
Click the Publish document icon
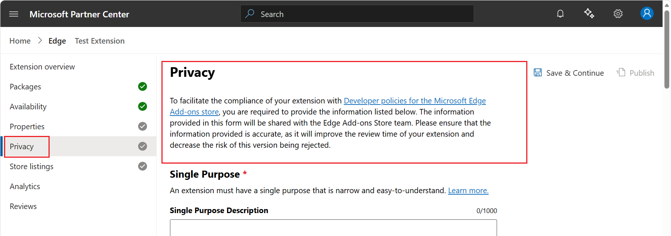tap(621, 72)
